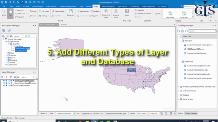Open the Unit setting
Image resolution: width=218 pixels, height=122 pixels.
[158, 14]
